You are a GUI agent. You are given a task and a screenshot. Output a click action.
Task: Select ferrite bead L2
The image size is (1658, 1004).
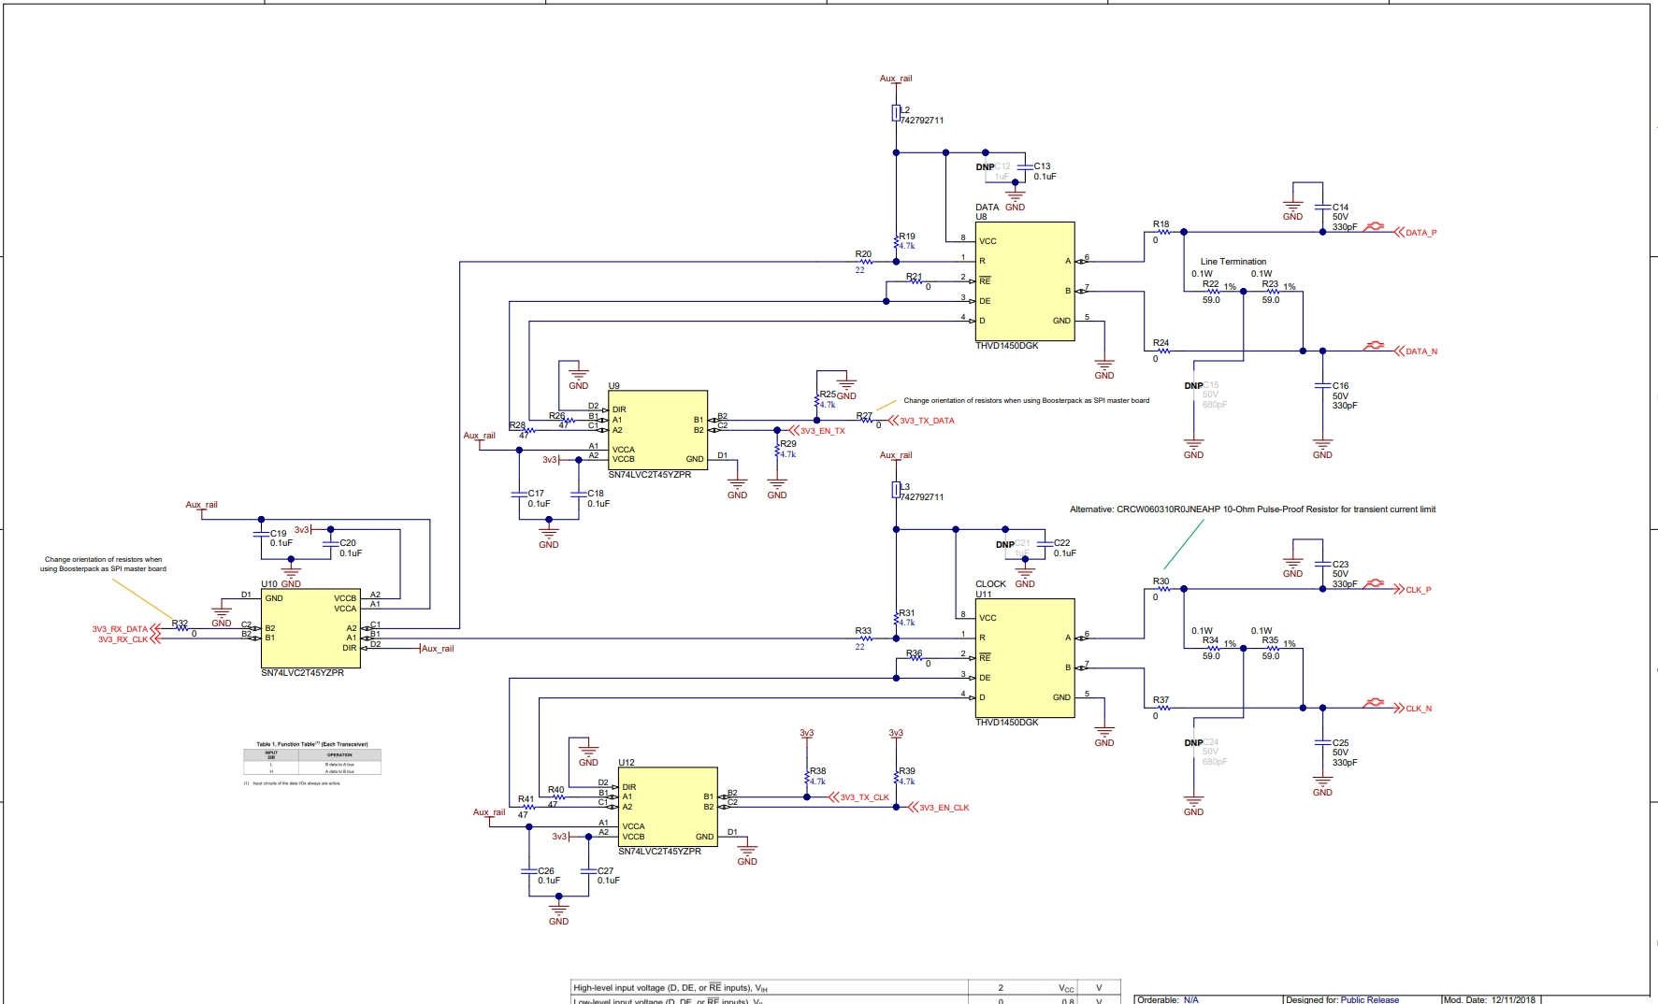click(896, 113)
